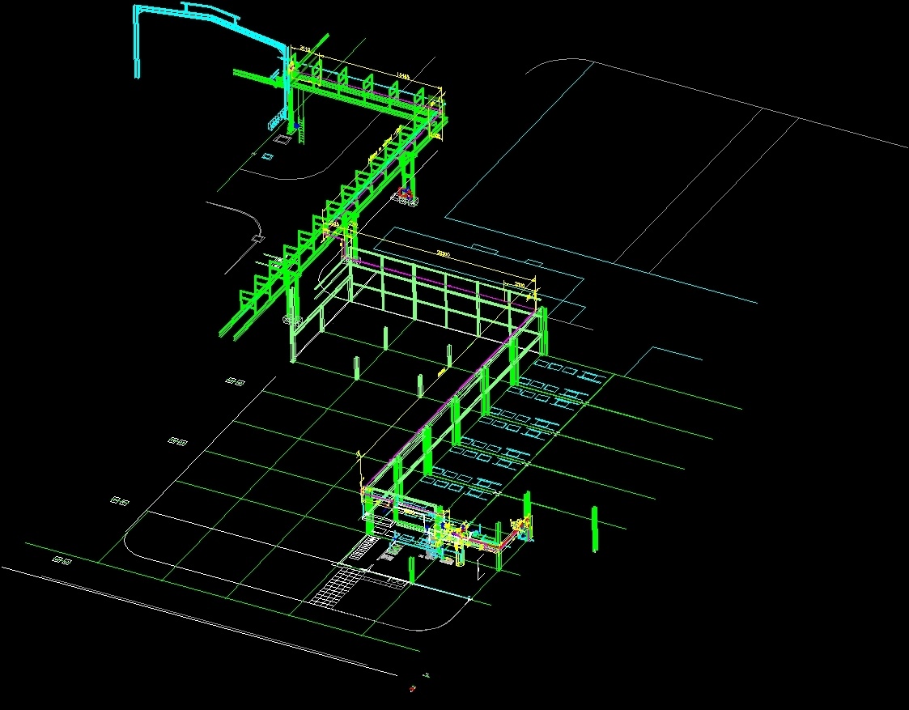This screenshot has width=909, height=710.
Task: Select the hatched grating area at bottom left
Action: pyautogui.click(x=340, y=587)
